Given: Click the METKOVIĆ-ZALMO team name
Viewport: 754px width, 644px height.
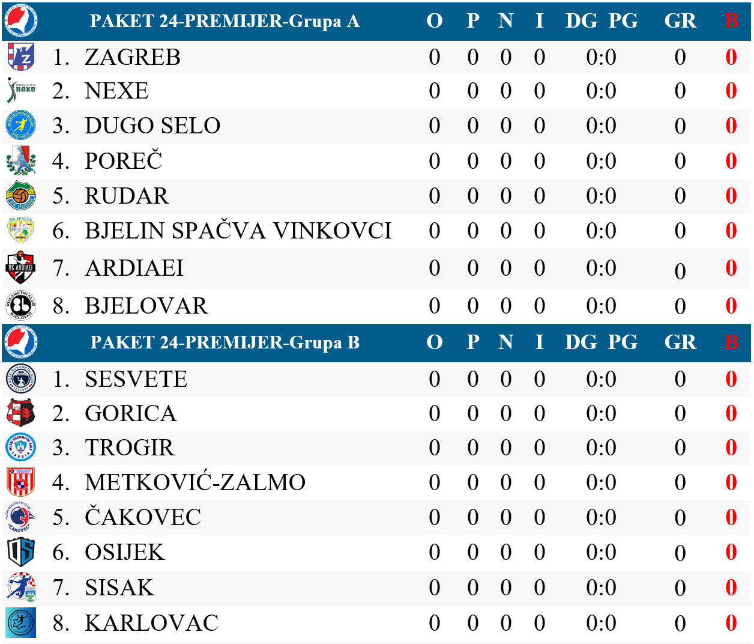Looking at the screenshot, I should coord(196,482).
